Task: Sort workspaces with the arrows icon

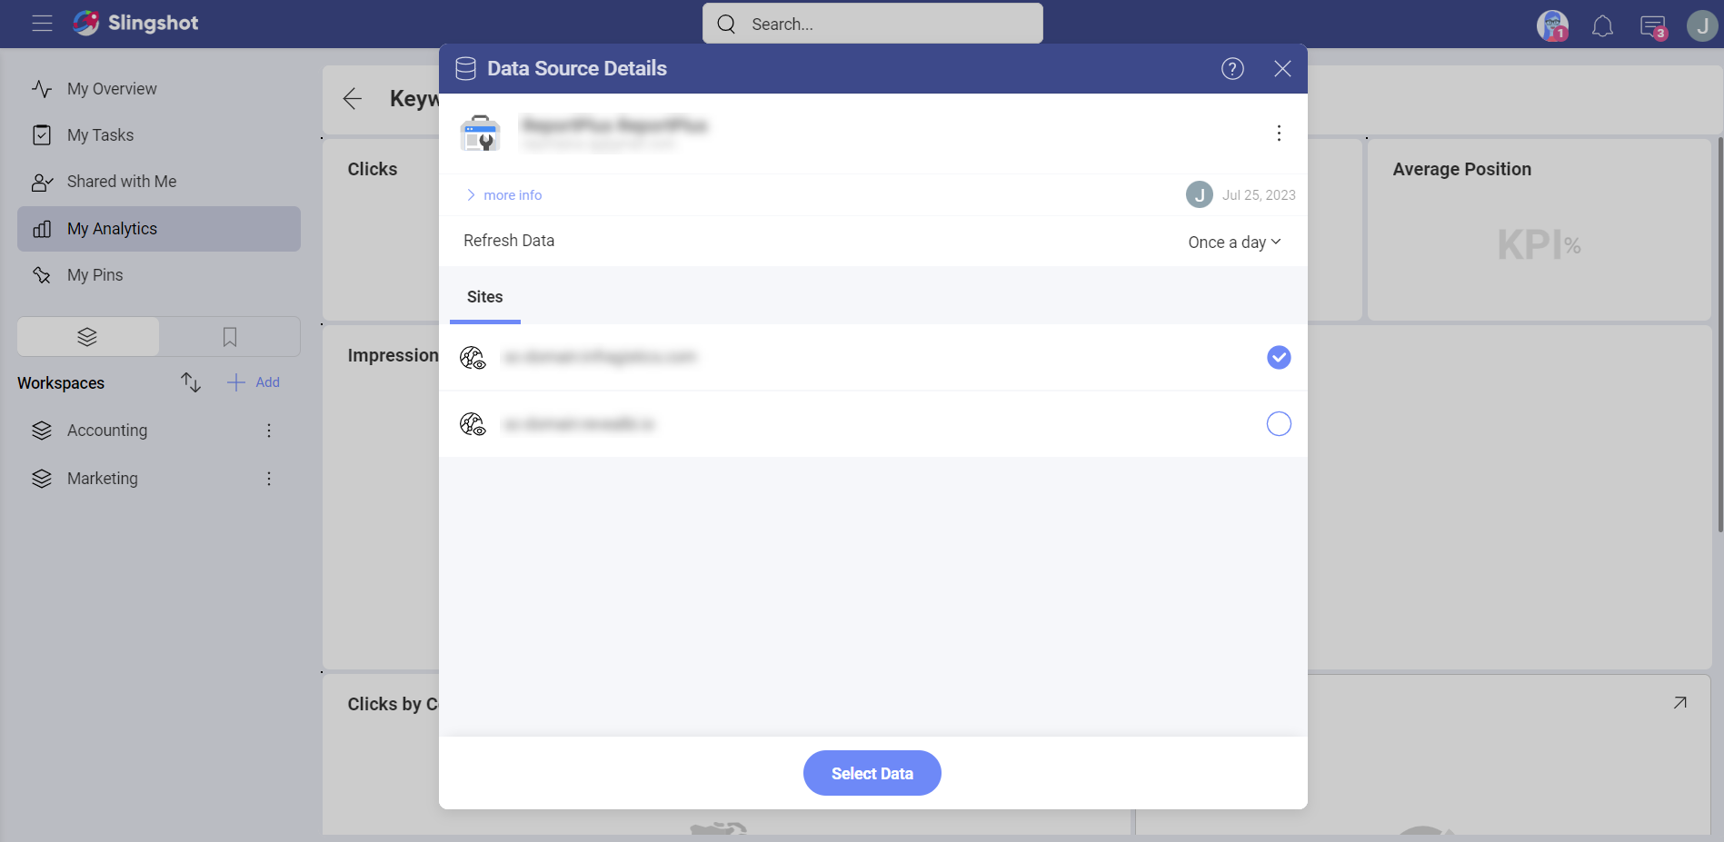Action: (191, 382)
